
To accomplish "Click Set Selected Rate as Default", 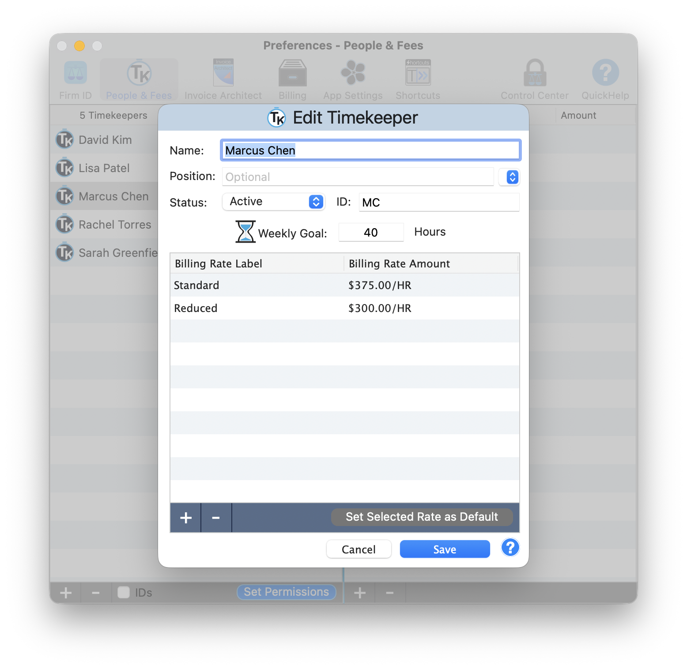I will coord(421,517).
